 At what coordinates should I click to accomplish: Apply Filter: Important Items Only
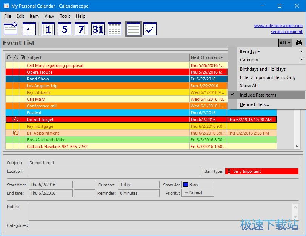click(268, 77)
